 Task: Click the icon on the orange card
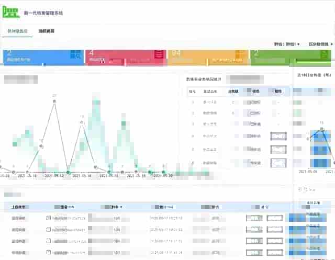click(x=240, y=54)
